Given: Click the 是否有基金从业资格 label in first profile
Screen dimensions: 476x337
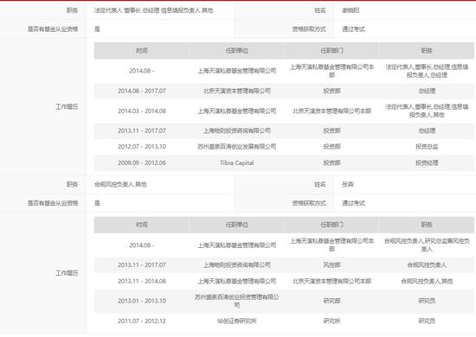Looking at the screenshot, I should 53,29.
